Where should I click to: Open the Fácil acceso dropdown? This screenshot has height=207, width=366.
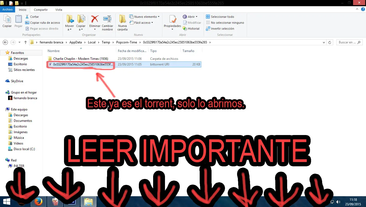tap(141, 23)
